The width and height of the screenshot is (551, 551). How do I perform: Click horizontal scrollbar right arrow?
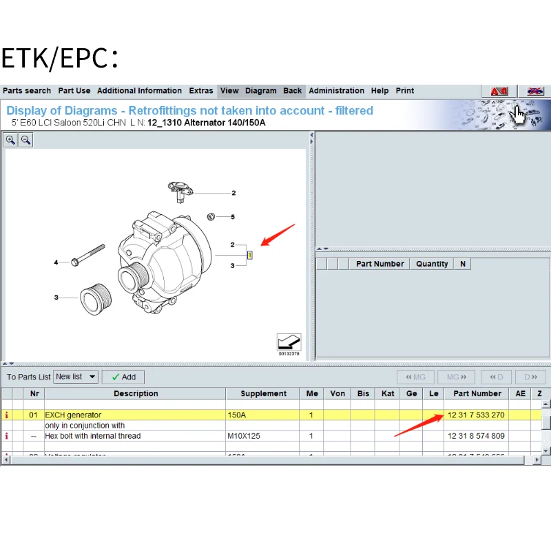pos(537,459)
